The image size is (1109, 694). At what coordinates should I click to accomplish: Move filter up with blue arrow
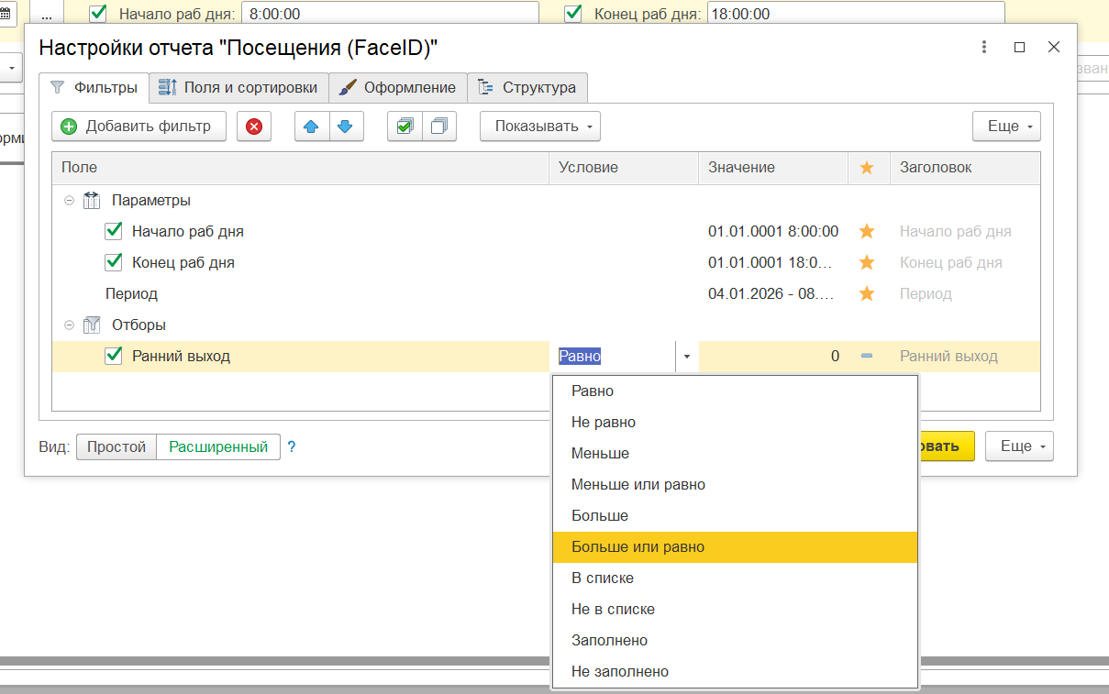[x=312, y=127]
